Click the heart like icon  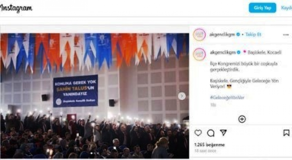click(x=198, y=133)
